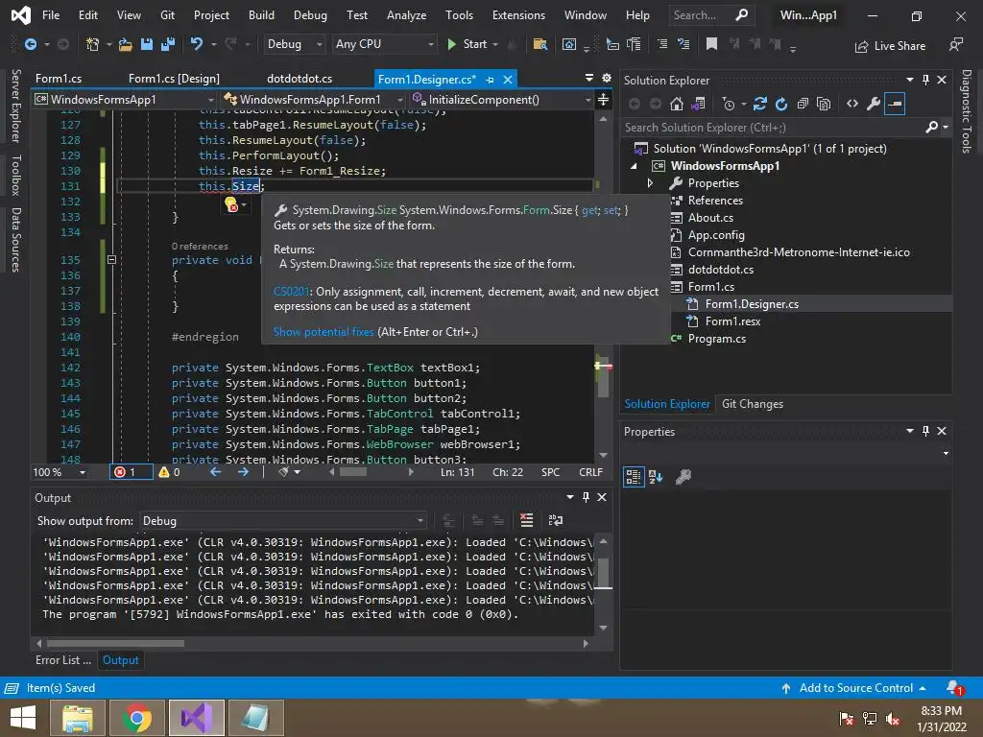Save the current file with floppy icon
This screenshot has width=983, height=737.
pyautogui.click(x=147, y=44)
